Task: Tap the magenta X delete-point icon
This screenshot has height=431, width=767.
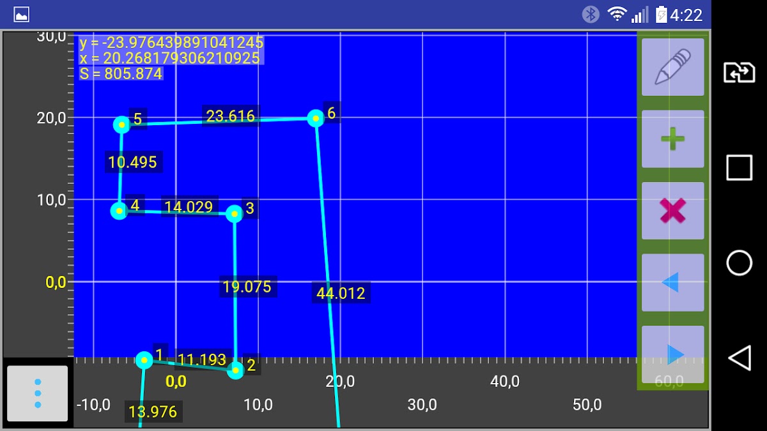Action: pos(672,211)
